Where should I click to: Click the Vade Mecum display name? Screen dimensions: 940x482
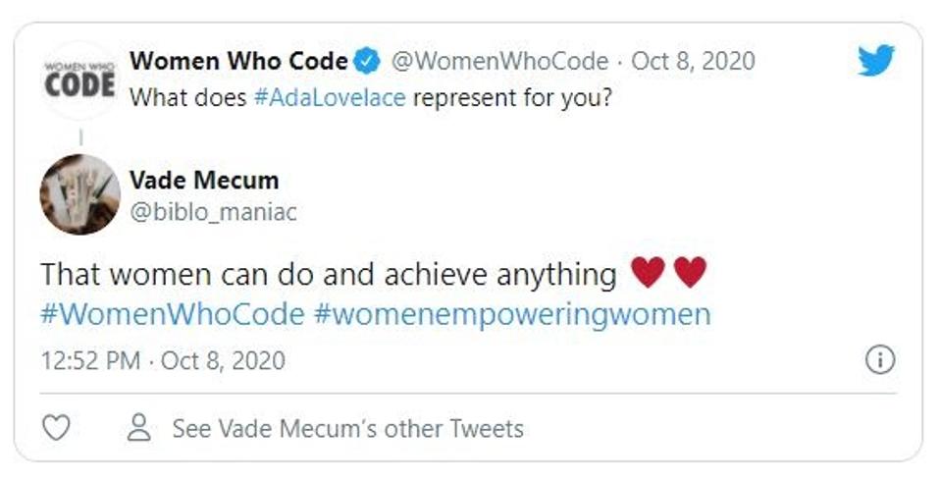coord(204,180)
